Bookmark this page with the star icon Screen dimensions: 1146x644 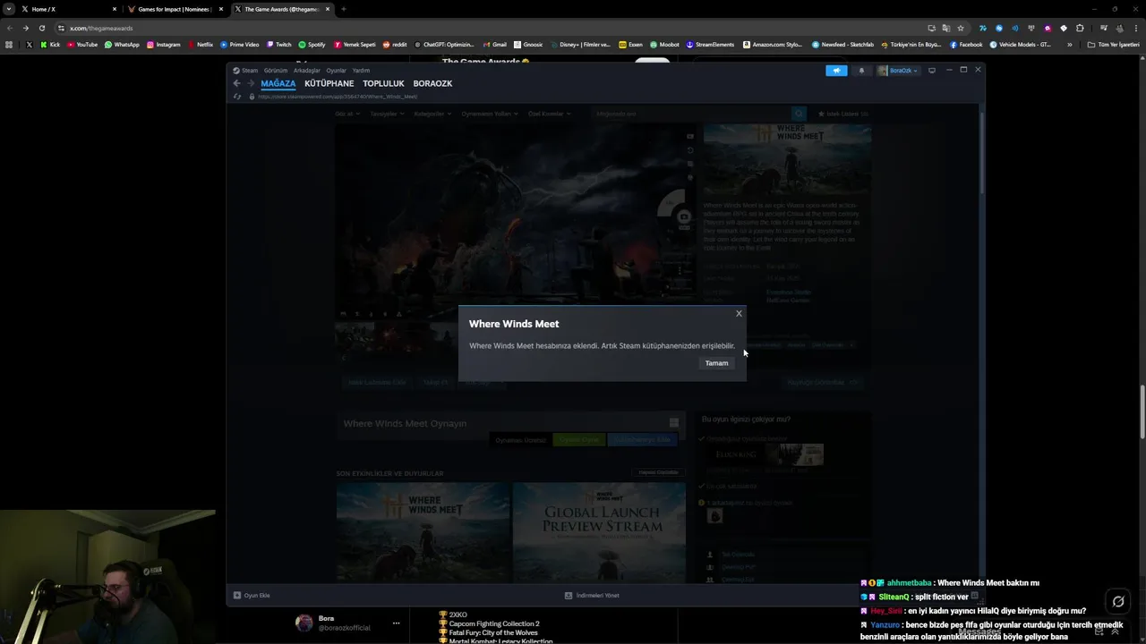click(x=961, y=28)
